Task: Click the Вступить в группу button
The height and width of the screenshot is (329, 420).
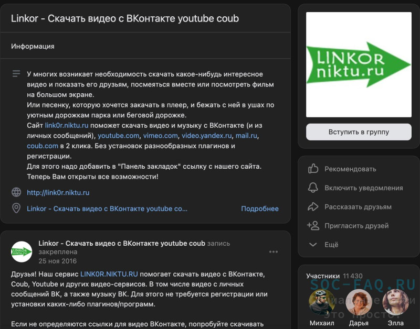Action: click(x=359, y=132)
